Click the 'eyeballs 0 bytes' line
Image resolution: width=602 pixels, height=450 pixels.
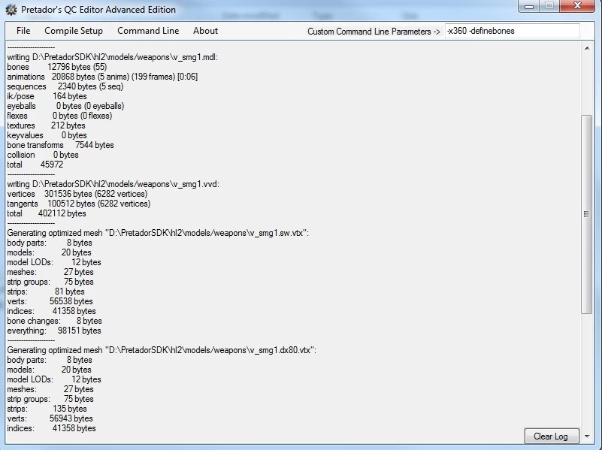tap(65, 106)
